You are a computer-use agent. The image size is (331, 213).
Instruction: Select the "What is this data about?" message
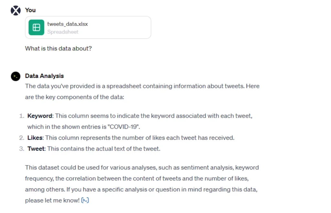point(58,48)
